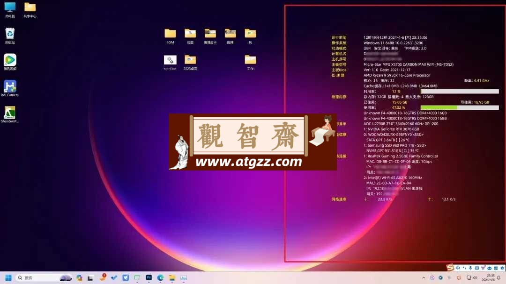Screen dimensions: 506x284
Task: Toggle the 中 Chinese/English mode on IME bar
Action: click(458, 268)
